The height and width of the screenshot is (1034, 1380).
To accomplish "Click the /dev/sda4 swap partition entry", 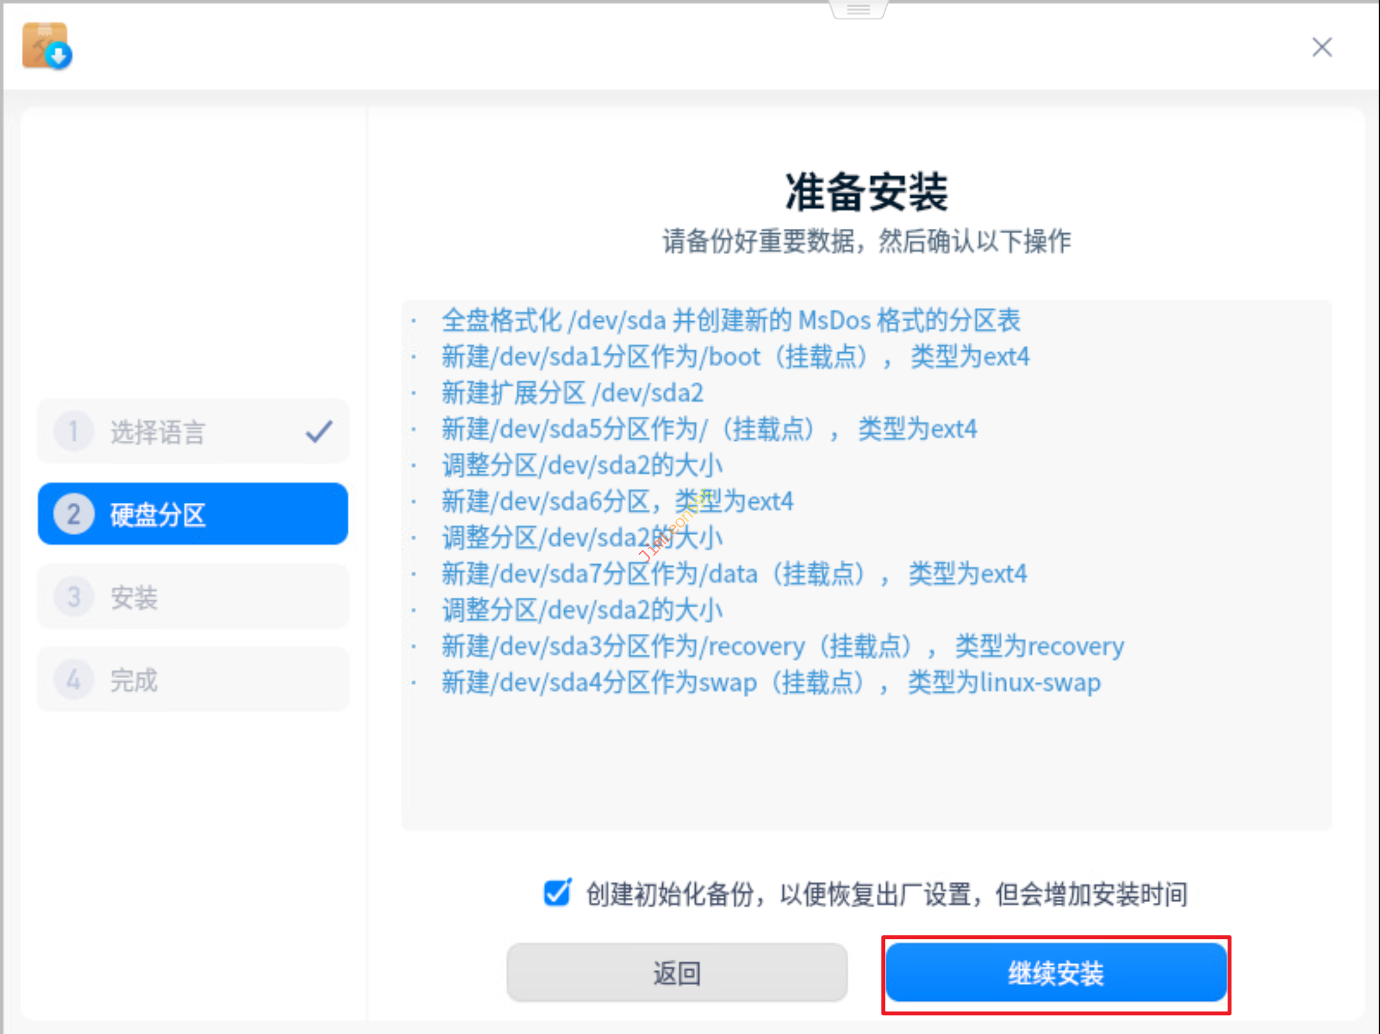I will [771, 682].
